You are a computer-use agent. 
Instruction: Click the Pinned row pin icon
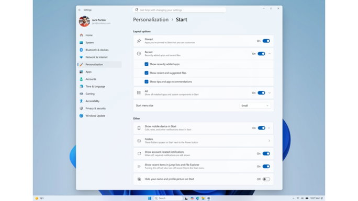(139, 41)
